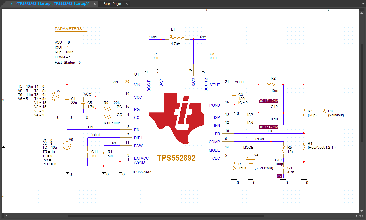Click the PER = 10 property of V5
The image size is (366, 220).
click(x=50, y=164)
